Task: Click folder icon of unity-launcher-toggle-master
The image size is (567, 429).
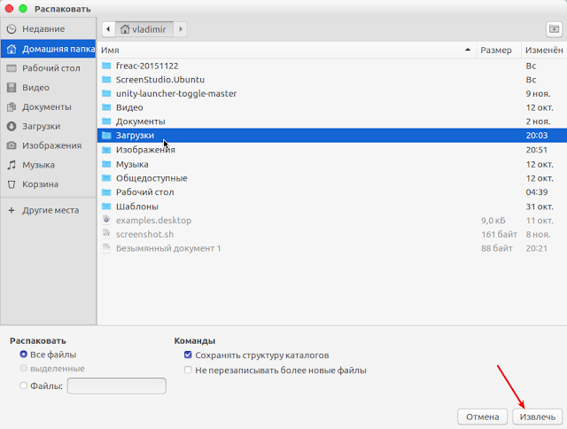Action: pyautogui.click(x=106, y=93)
